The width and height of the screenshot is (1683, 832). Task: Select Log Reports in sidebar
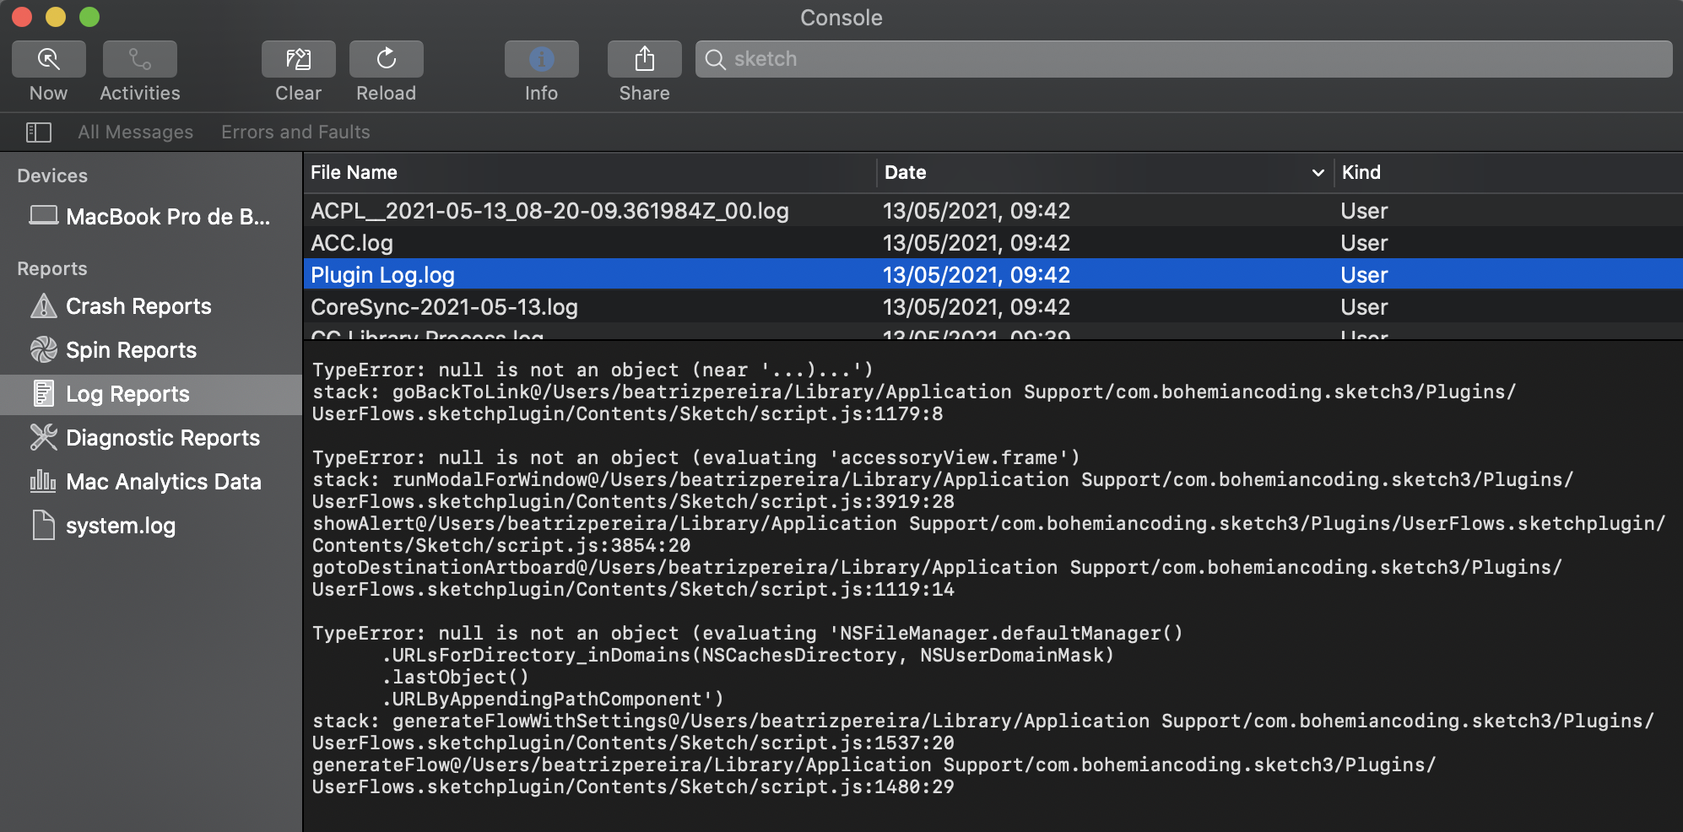point(150,394)
